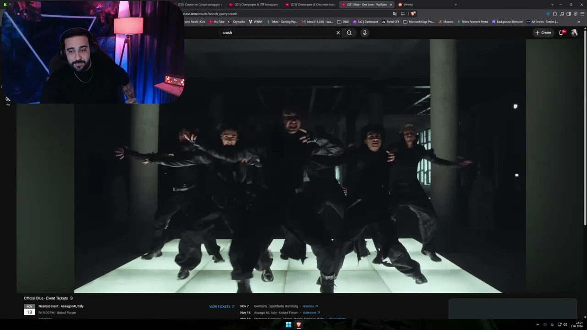Click the Germany - Sporthalle Hamburg event row
Image resolution: width=587 pixels, height=330 pixels.
click(x=279, y=306)
